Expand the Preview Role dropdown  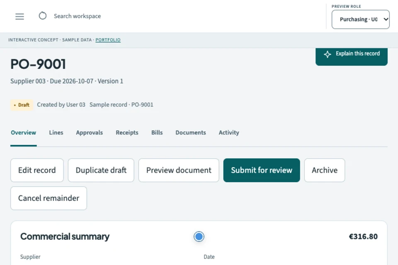[360, 19]
